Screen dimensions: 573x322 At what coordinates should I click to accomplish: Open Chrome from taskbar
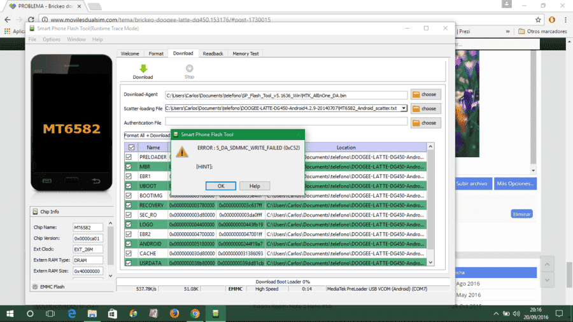(195, 314)
